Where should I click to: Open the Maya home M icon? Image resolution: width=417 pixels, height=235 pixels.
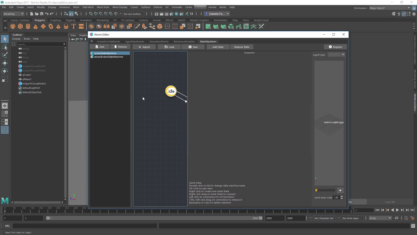pyautogui.click(x=5, y=201)
